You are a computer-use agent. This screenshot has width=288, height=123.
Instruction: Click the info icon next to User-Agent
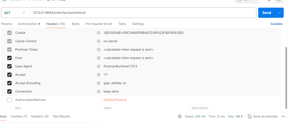[98, 66]
